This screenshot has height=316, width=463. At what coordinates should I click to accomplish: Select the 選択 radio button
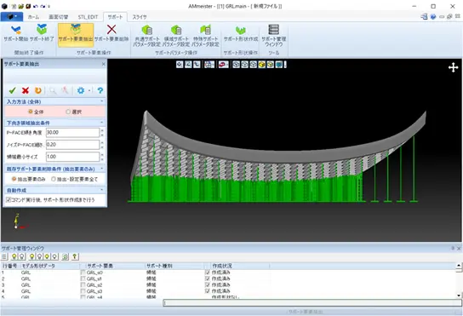pyautogui.click(x=68, y=112)
